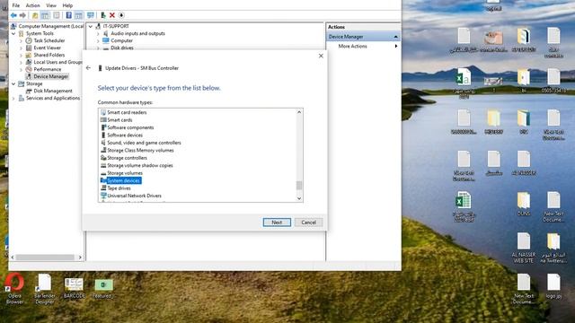Viewport: 575px width, 323px height.
Task: Toggle the Show/Hide Console Tree toolbar icon
Action: click(45, 15)
